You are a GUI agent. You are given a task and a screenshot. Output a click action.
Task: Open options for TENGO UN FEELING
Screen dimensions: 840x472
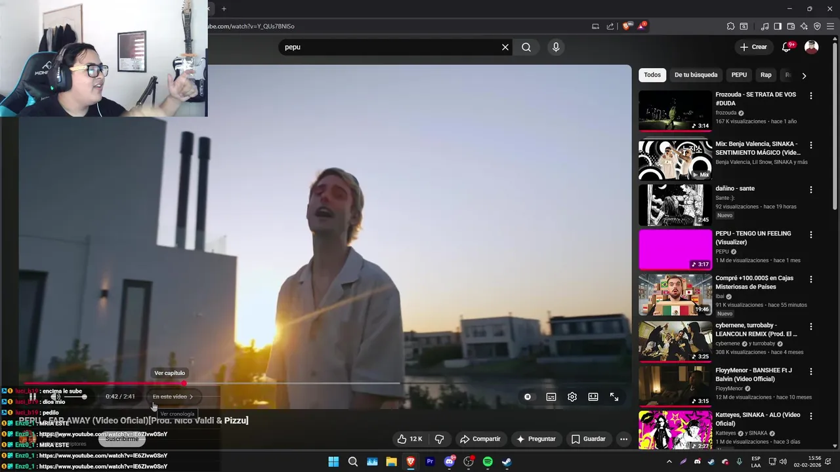(811, 235)
